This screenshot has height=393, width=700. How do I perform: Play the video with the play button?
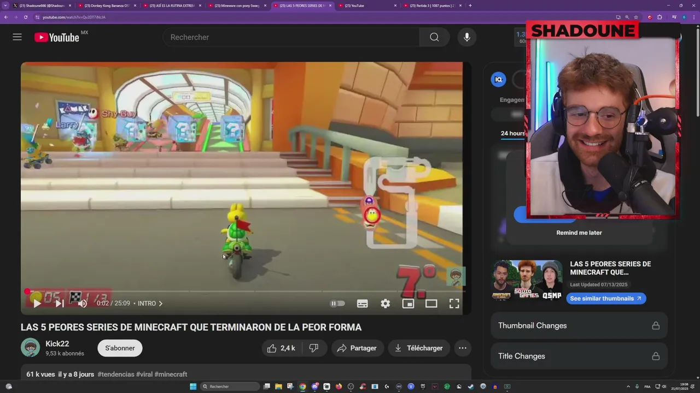pyautogui.click(x=37, y=303)
